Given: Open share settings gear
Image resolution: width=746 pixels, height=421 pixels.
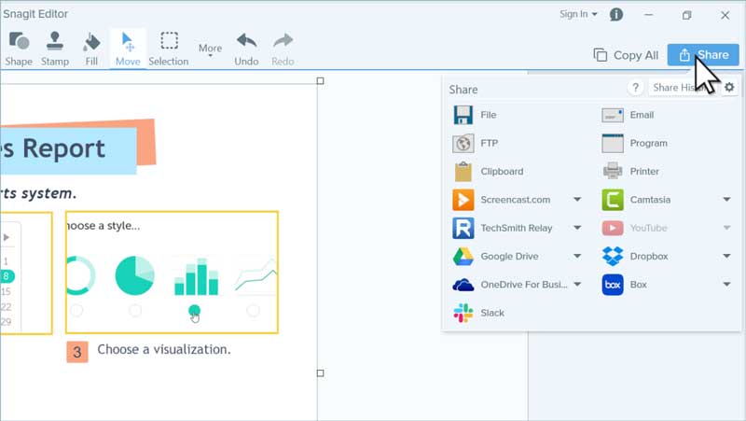Looking at the screenshot, I should click(729, 87).
